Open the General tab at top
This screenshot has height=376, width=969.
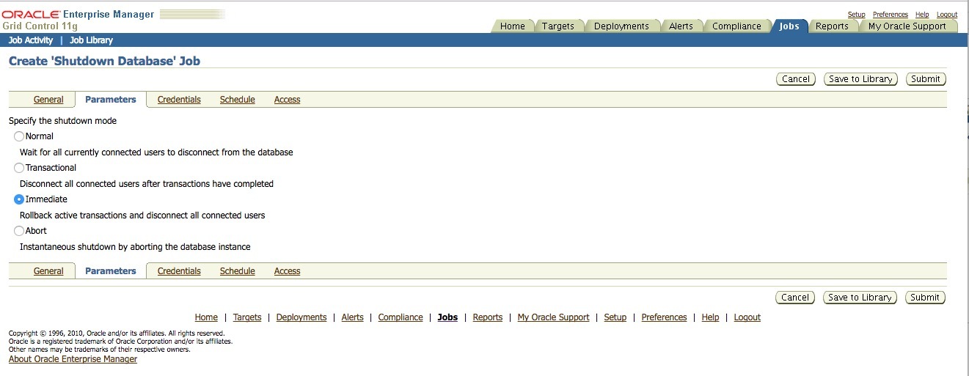pos(48,100)
